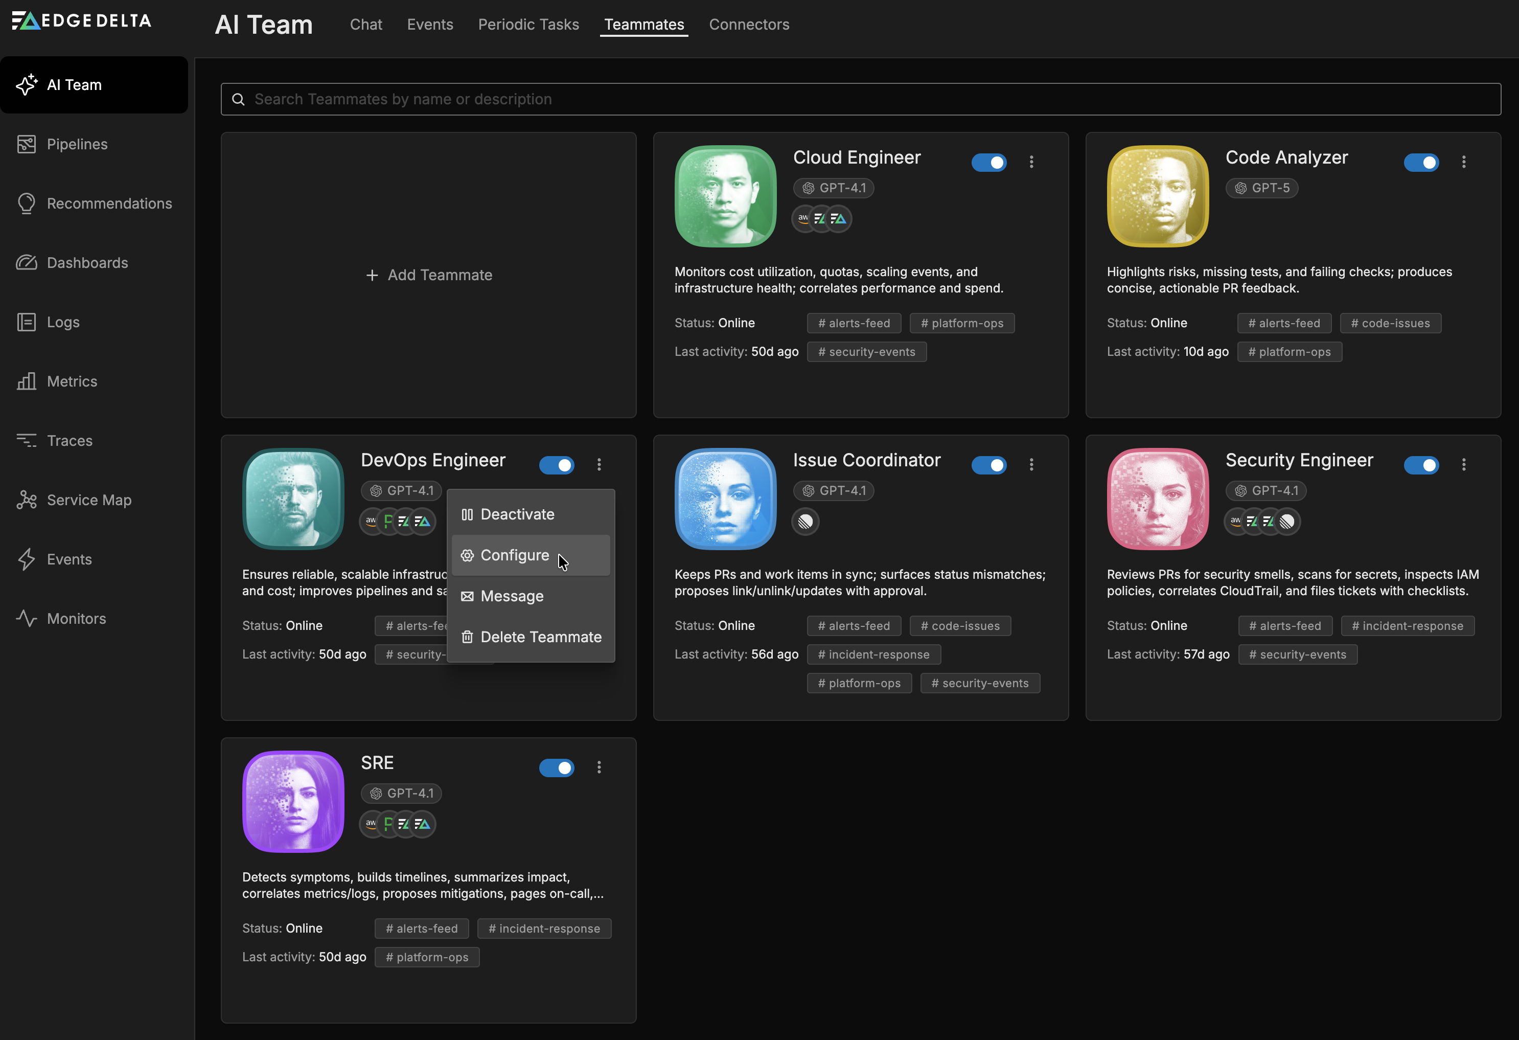Screen dimensions: 1519x1040
Task: Open Pipelines from the sidebar
Action: point(77,144)
